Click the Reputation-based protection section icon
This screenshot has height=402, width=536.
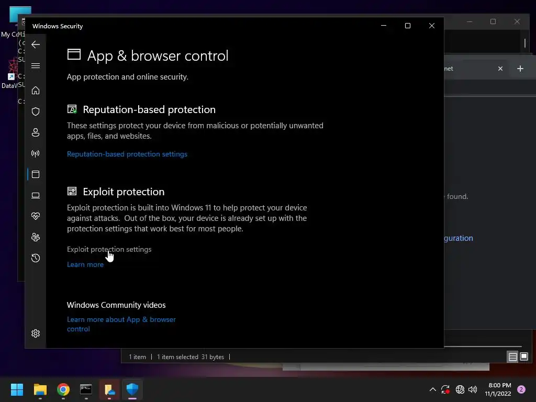point(72,109)
